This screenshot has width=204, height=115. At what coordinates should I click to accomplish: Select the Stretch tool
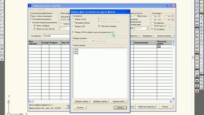[x=201, y=44]
